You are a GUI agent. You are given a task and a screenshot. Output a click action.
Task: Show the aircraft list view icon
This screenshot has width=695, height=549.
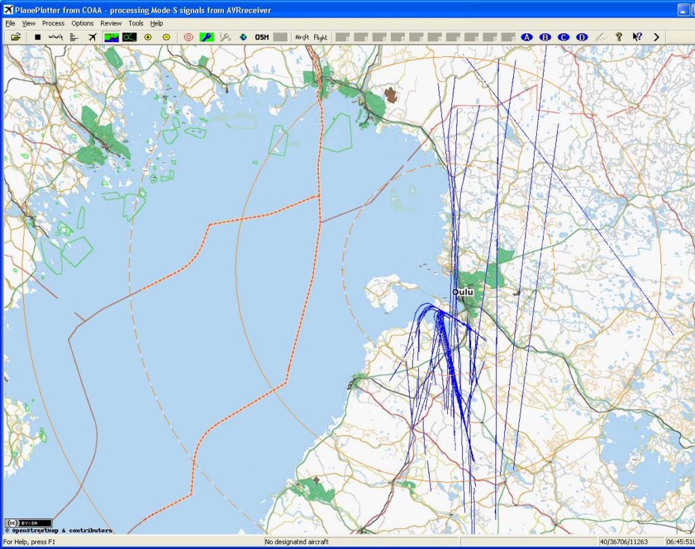74,37
